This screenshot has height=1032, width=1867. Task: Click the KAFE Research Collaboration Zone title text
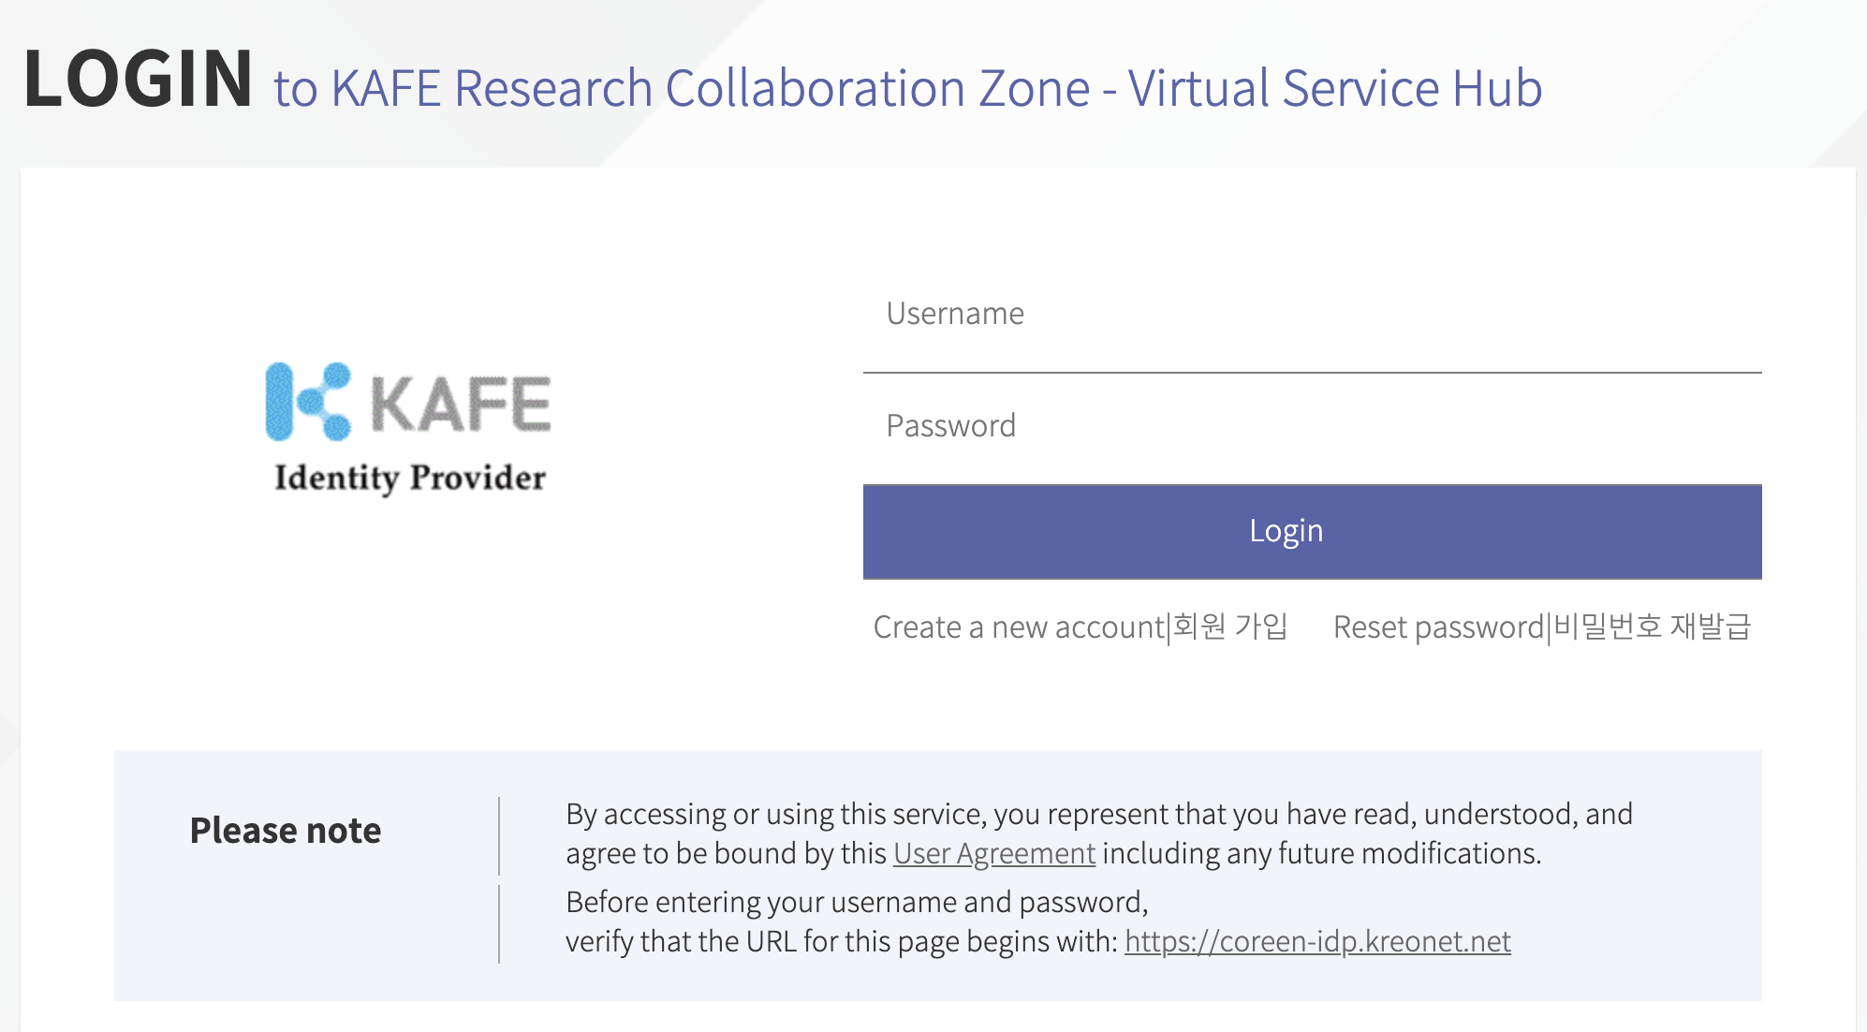pyautogui.click(x=711, y=89)
